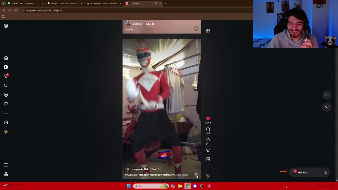Viewport: 338px width, 190px height.
Task: Open the hamburger More menu in sidebar
Action: coord(6,165)
